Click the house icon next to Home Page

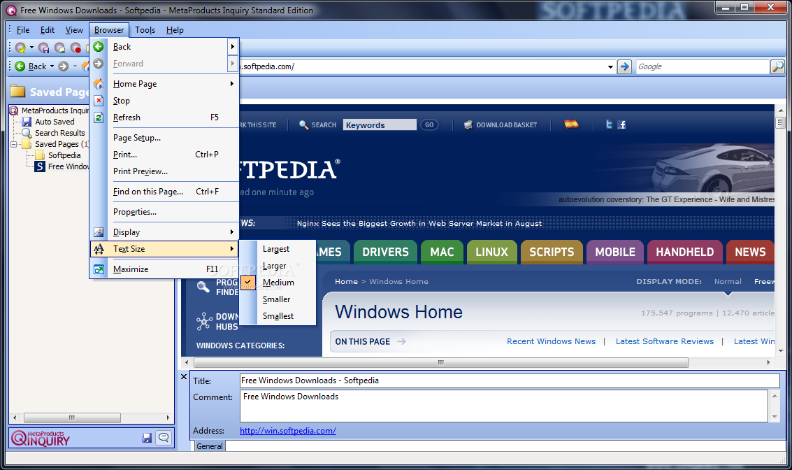(99, 84)
